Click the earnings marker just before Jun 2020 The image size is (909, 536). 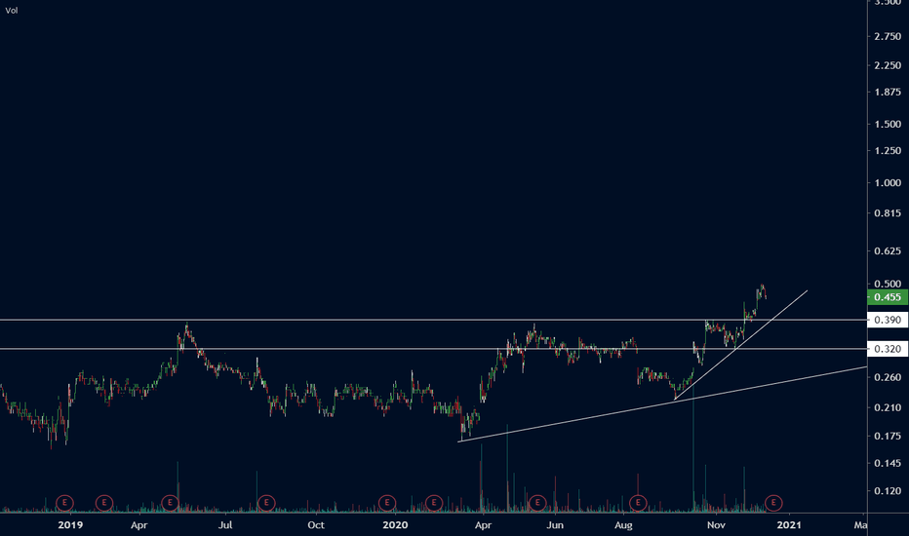click(537, 503)
